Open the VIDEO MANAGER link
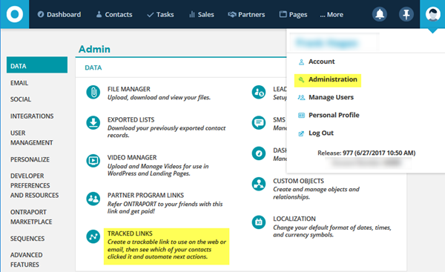445x272 pixels. point(132,158)
